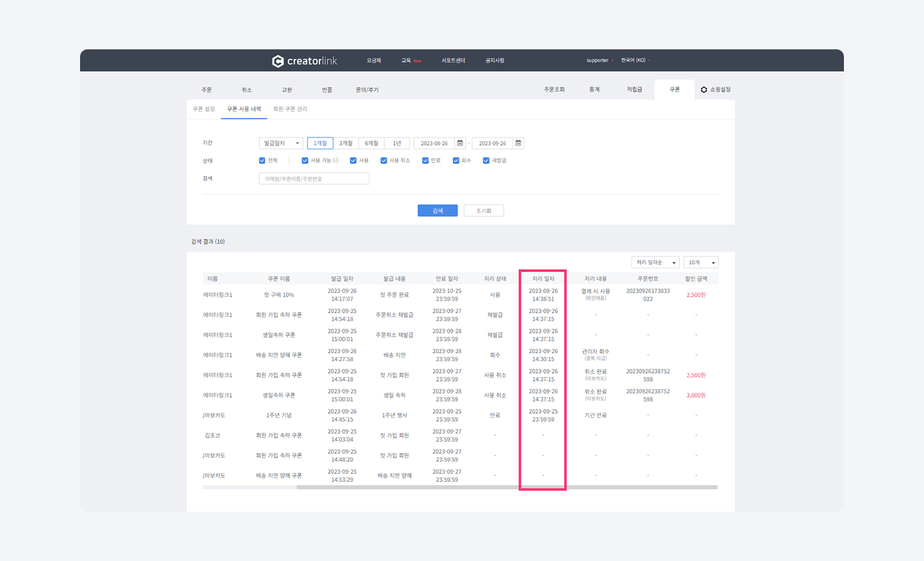Image resolution: width=924 pixels, height=561 pixels.
Task: Click the 처리 상태 column header
Action: point(495,279)
